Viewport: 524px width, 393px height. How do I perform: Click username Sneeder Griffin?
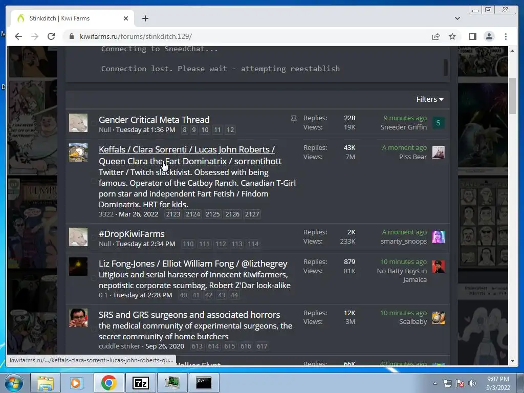(404, 127)
